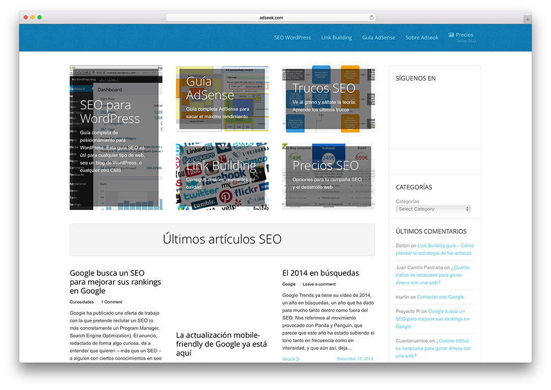This screenshot has width=551, height=390.
Task: Click the Details arrow under El 2014 en búsquedas
Action: 289,359
